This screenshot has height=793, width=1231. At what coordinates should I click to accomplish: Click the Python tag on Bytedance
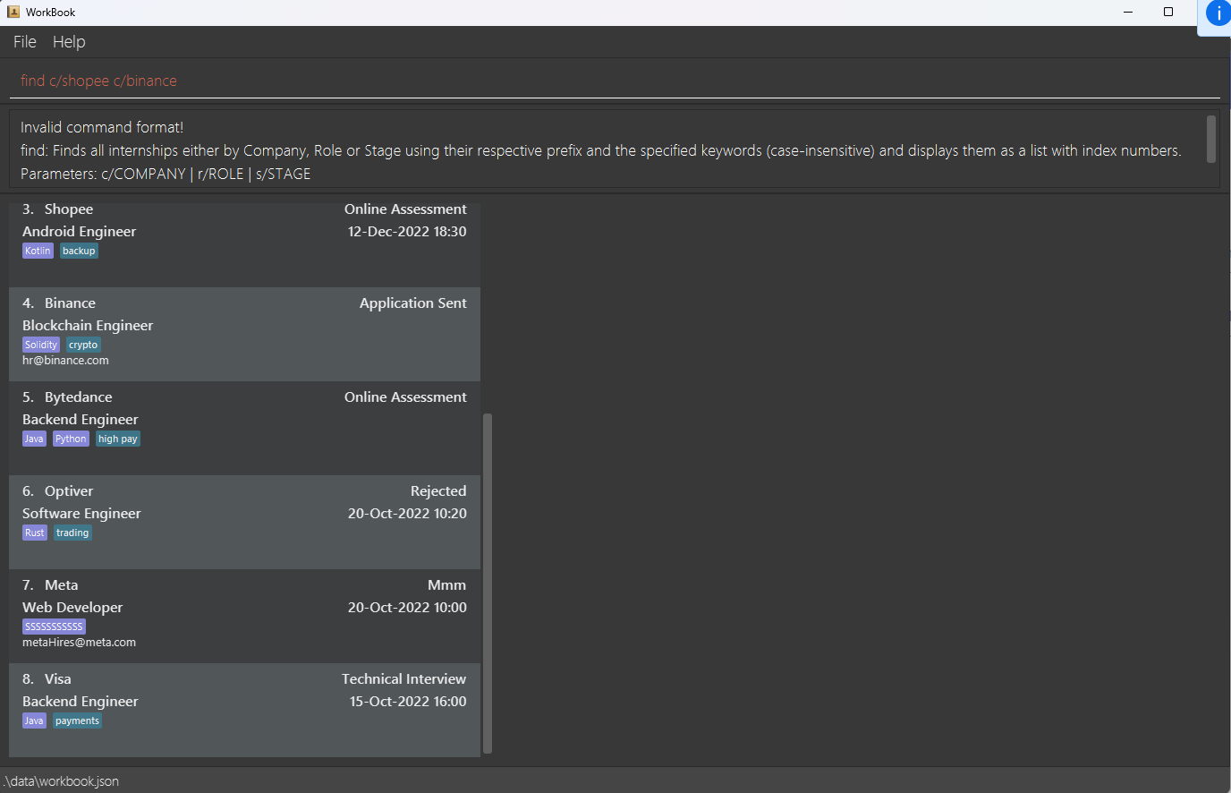[x=71, y=439]
